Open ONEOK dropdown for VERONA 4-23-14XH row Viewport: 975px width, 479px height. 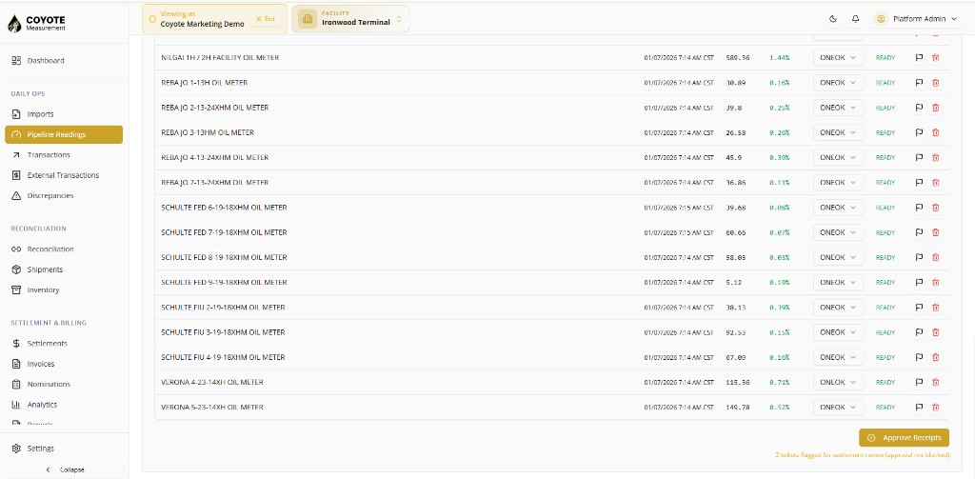click(838, 382)
